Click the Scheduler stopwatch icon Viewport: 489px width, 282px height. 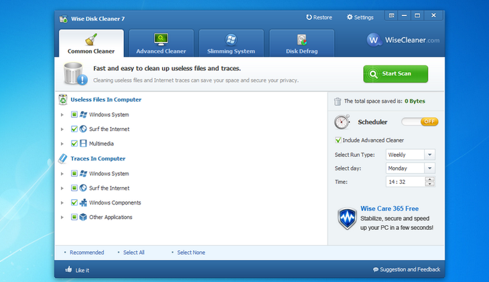tap(342, 122)
